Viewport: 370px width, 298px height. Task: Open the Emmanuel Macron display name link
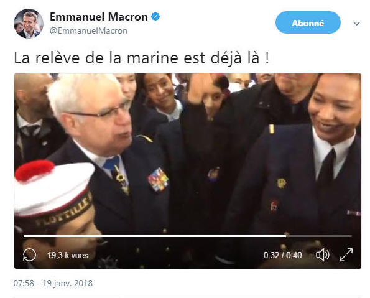point(99,17)
